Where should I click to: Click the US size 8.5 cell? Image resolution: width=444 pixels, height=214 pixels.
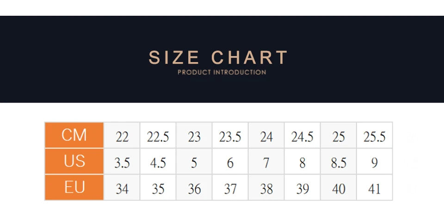339,161
